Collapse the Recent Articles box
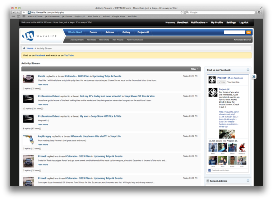 [248, 181]
